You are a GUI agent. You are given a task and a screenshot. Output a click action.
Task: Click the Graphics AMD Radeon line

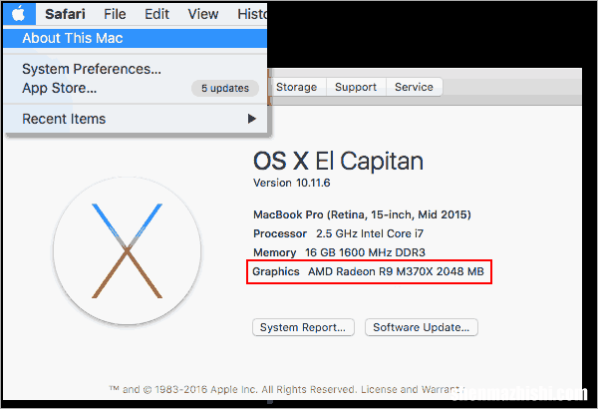pyautogui.click(x=369, y=271)
